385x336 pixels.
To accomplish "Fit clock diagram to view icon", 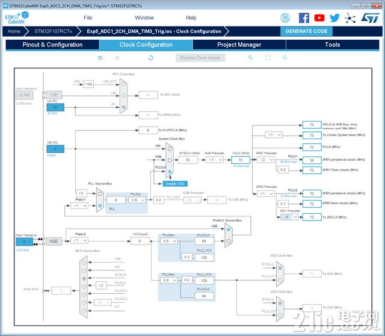I will click(268, 58).
